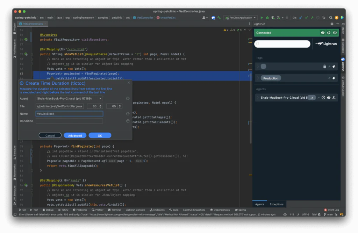Expand the Production tag entry
The image size is (358, 233).
pos(258,78)
